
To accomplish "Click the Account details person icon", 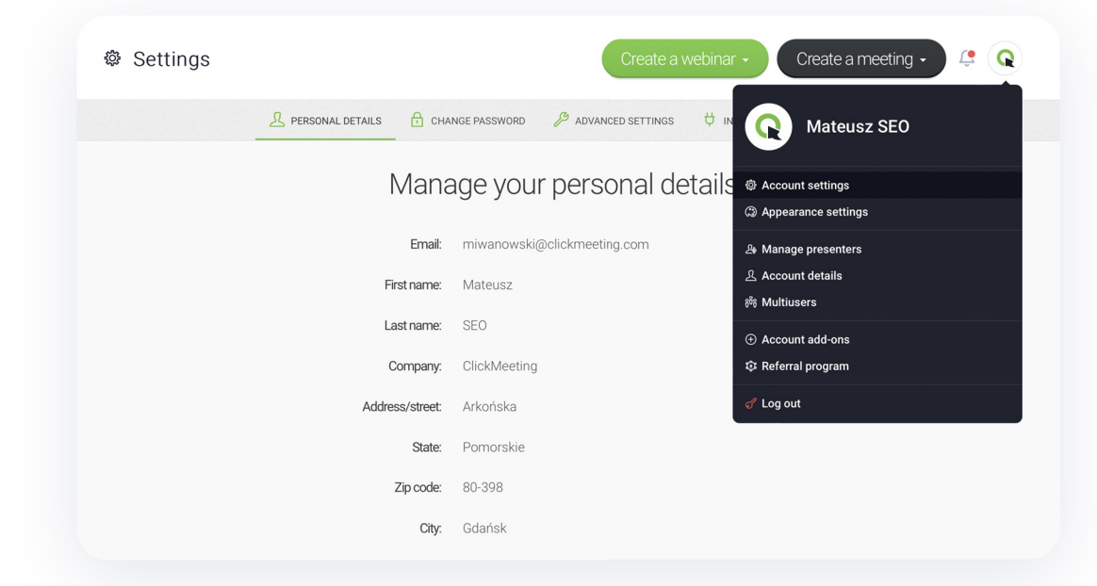I will [751, 275].
